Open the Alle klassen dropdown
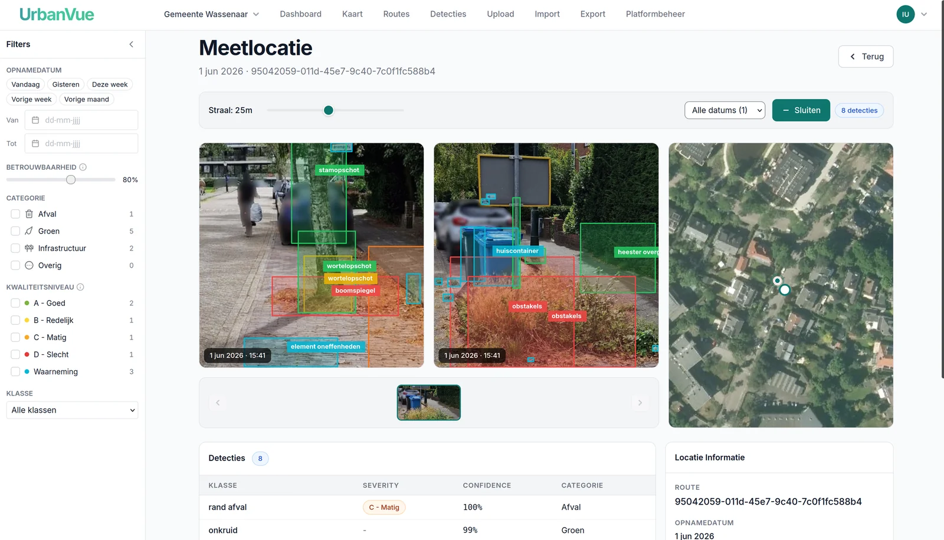Image resolution: width=944 pixels, height=540 pixels. 72,410
